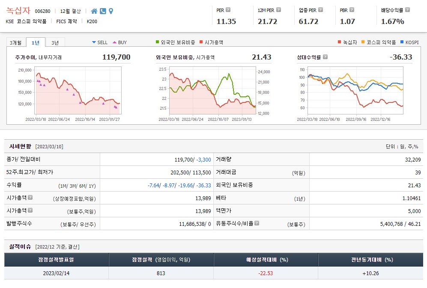This screenshot has width=427, height=288.
Task: Click the 업종 PER value 61.72
Action: pyautogui.click(x=308, y=21)
